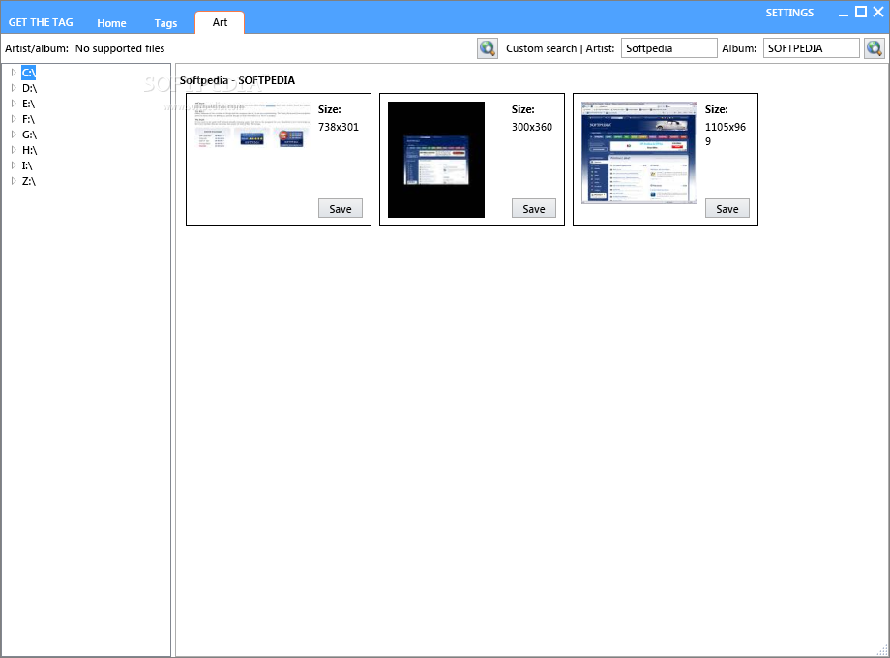Click the 'Softpedia - SOFTPEDIA' results heading
890x658 pixels.
pos(237,80)
